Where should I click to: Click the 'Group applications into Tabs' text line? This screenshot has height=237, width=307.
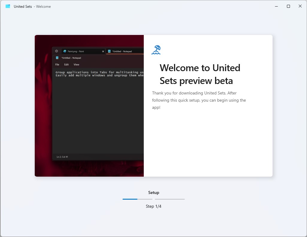[99, 72]
